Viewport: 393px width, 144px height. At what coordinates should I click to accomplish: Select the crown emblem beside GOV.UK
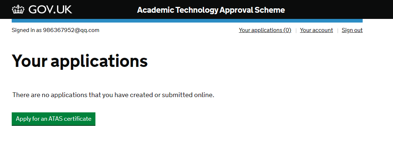[18, 10]
